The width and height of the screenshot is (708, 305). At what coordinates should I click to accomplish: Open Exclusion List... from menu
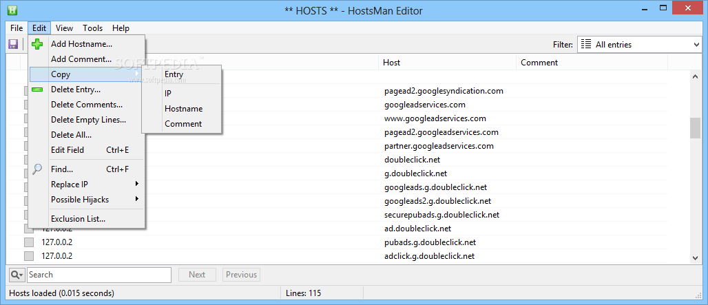[86, 219]
